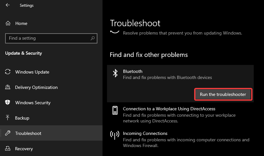Click the Troubleshoot wrench icon
This screenshot has width=264, height=156.
pyautogui.click(x=8, y=133)
